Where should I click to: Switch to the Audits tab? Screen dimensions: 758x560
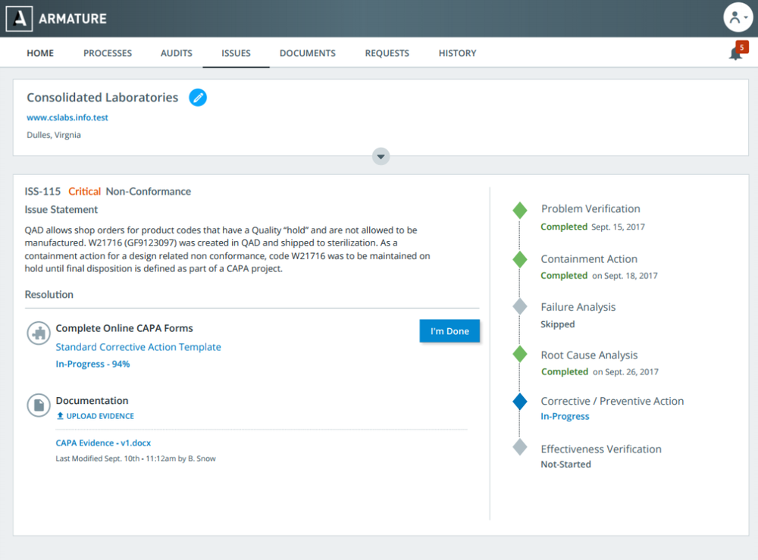(x=177, y=53)
